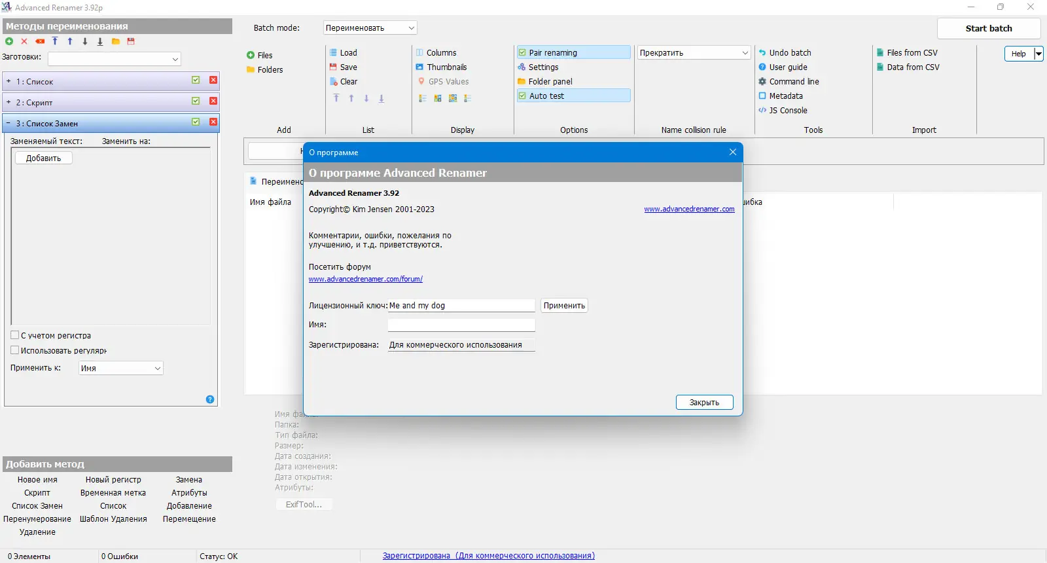Toggle the Pair renaming option
1047x563 pixels.
click(573, 52)
